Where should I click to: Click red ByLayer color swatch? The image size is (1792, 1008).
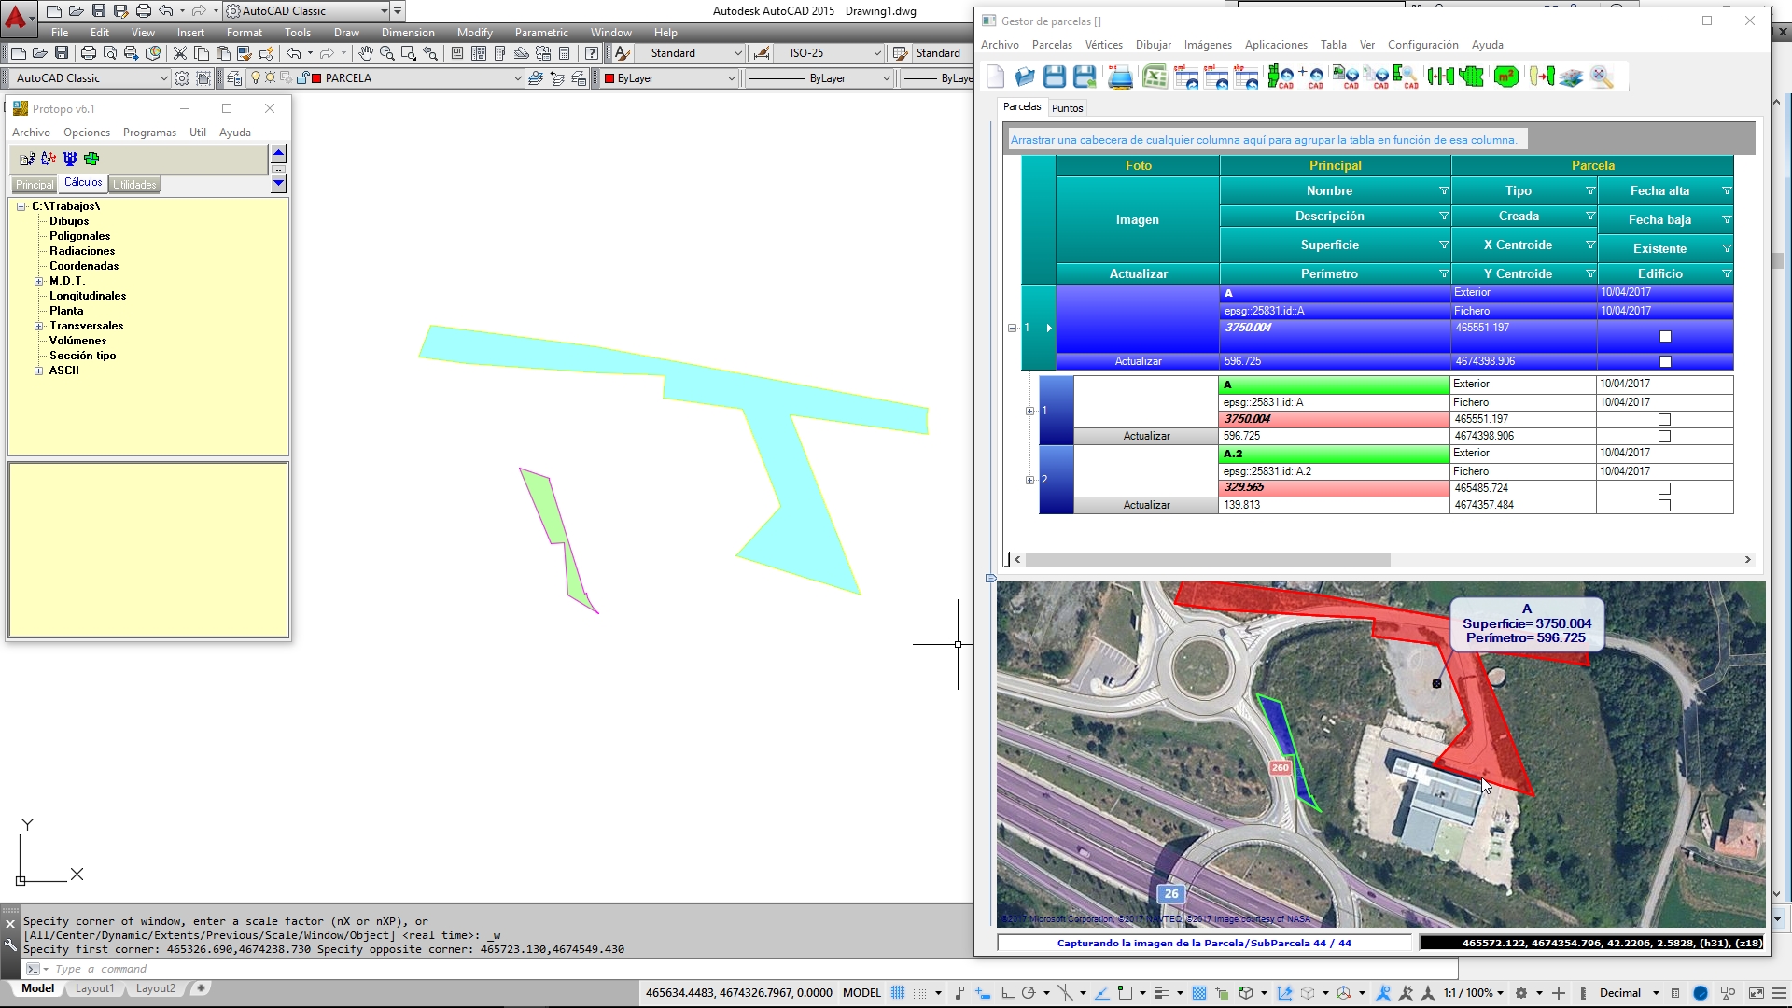[609, 78]
